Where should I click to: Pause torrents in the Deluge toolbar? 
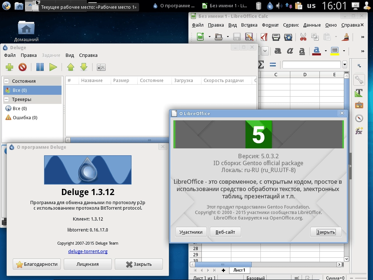(40, 67)
